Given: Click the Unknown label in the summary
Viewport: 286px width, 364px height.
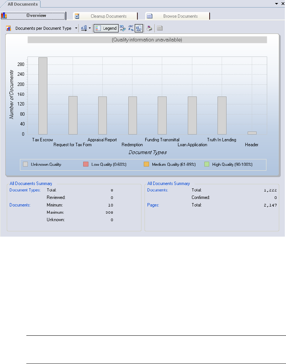Looking at the screenshot, I should [x=56, y=220].
